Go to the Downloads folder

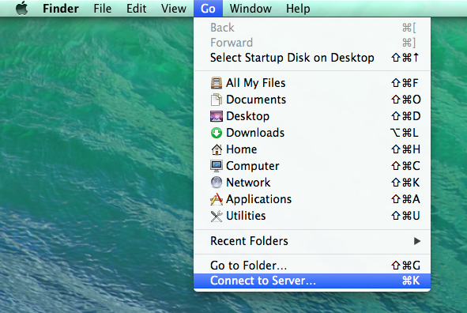pyautogui.click(x=312, y=133)
